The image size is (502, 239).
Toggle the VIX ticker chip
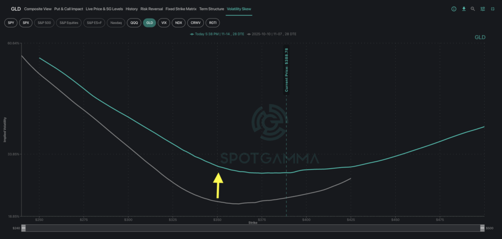coord(164,22)
